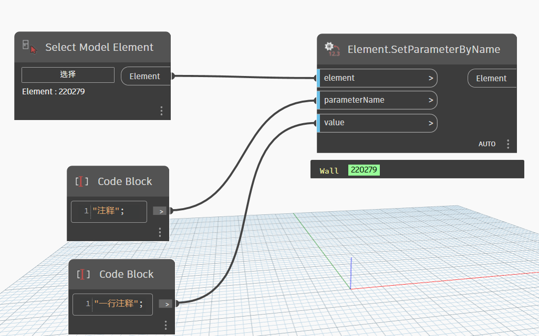Click Element output port of SetParameterByName

[x=491, y=78]
